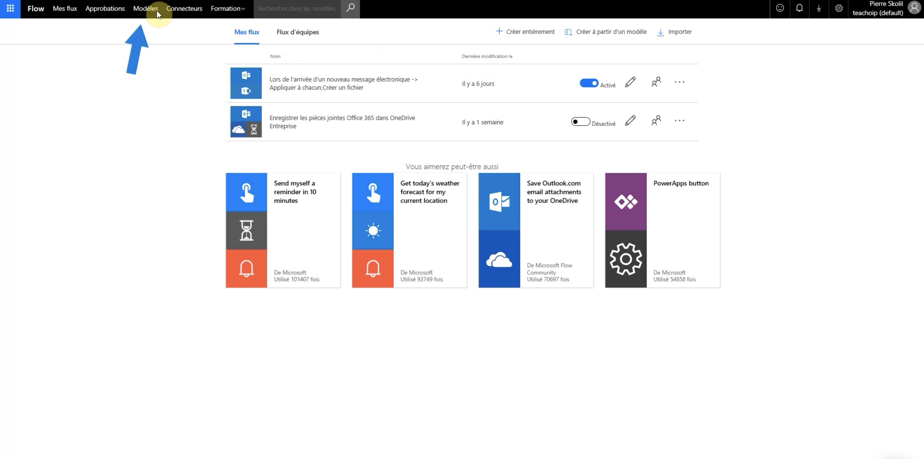This screenshot has width=924, height=459.
Task: Open more options for 'Enregistrer les pièces jointes' flow
Action: 680,121
